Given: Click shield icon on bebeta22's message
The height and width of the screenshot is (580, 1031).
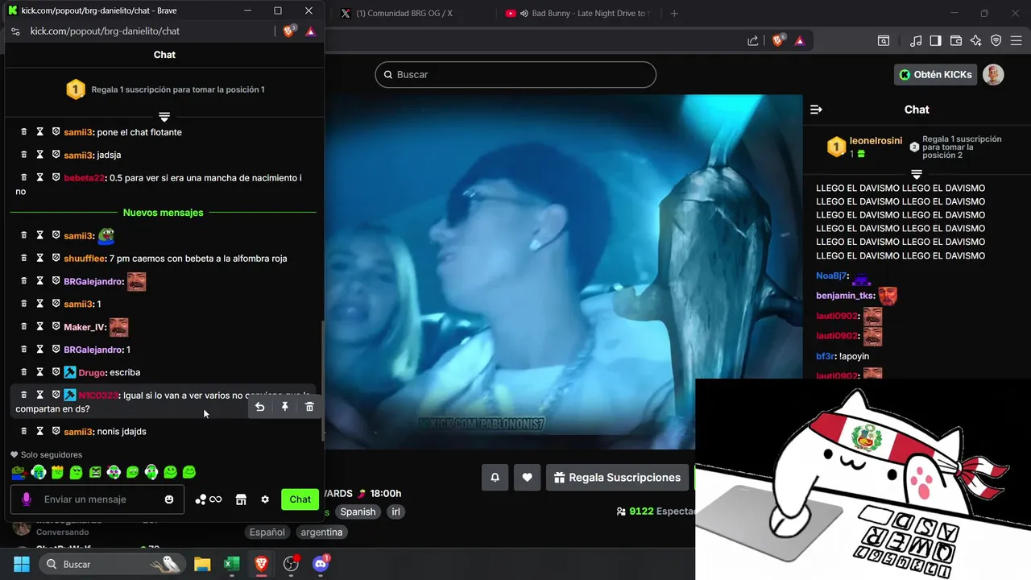Looking at the screenshot, I should click(56, 176).
